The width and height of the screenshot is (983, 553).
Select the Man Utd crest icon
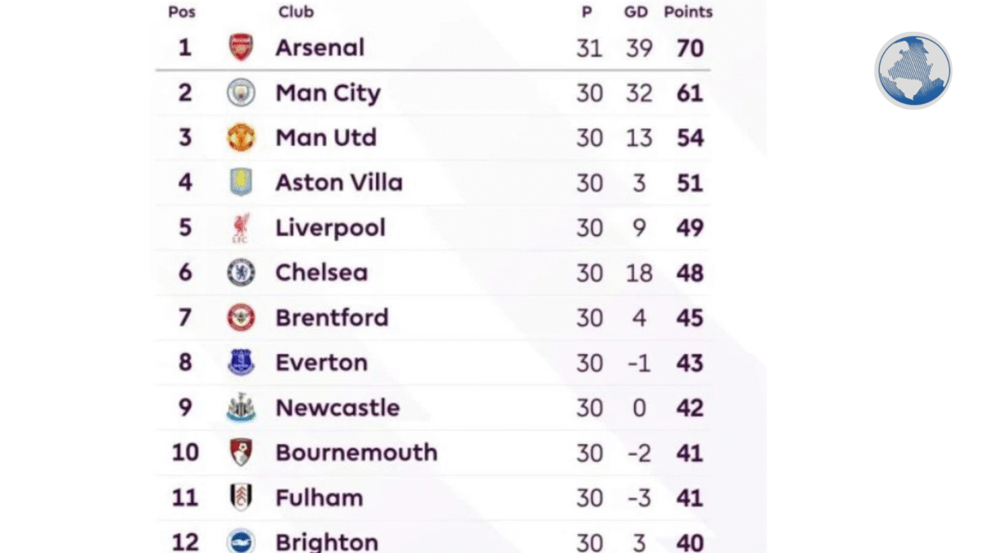point(241,138)
